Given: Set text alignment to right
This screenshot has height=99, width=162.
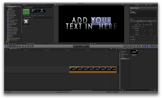Looking at the screenshot, I should click(x=144, y=25).
